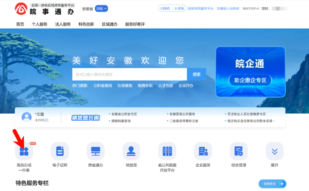Open the 个人服务 menu item

(x=39, y=24)
